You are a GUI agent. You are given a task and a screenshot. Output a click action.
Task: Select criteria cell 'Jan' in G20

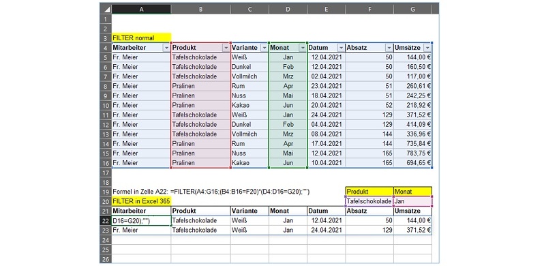click(413, 201)
